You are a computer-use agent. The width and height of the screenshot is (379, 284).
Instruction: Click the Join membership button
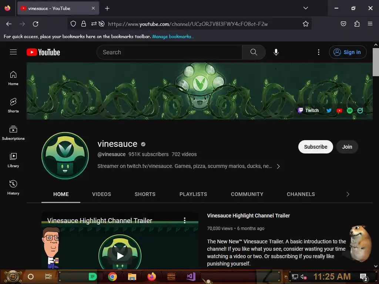[x=347, y=147]
